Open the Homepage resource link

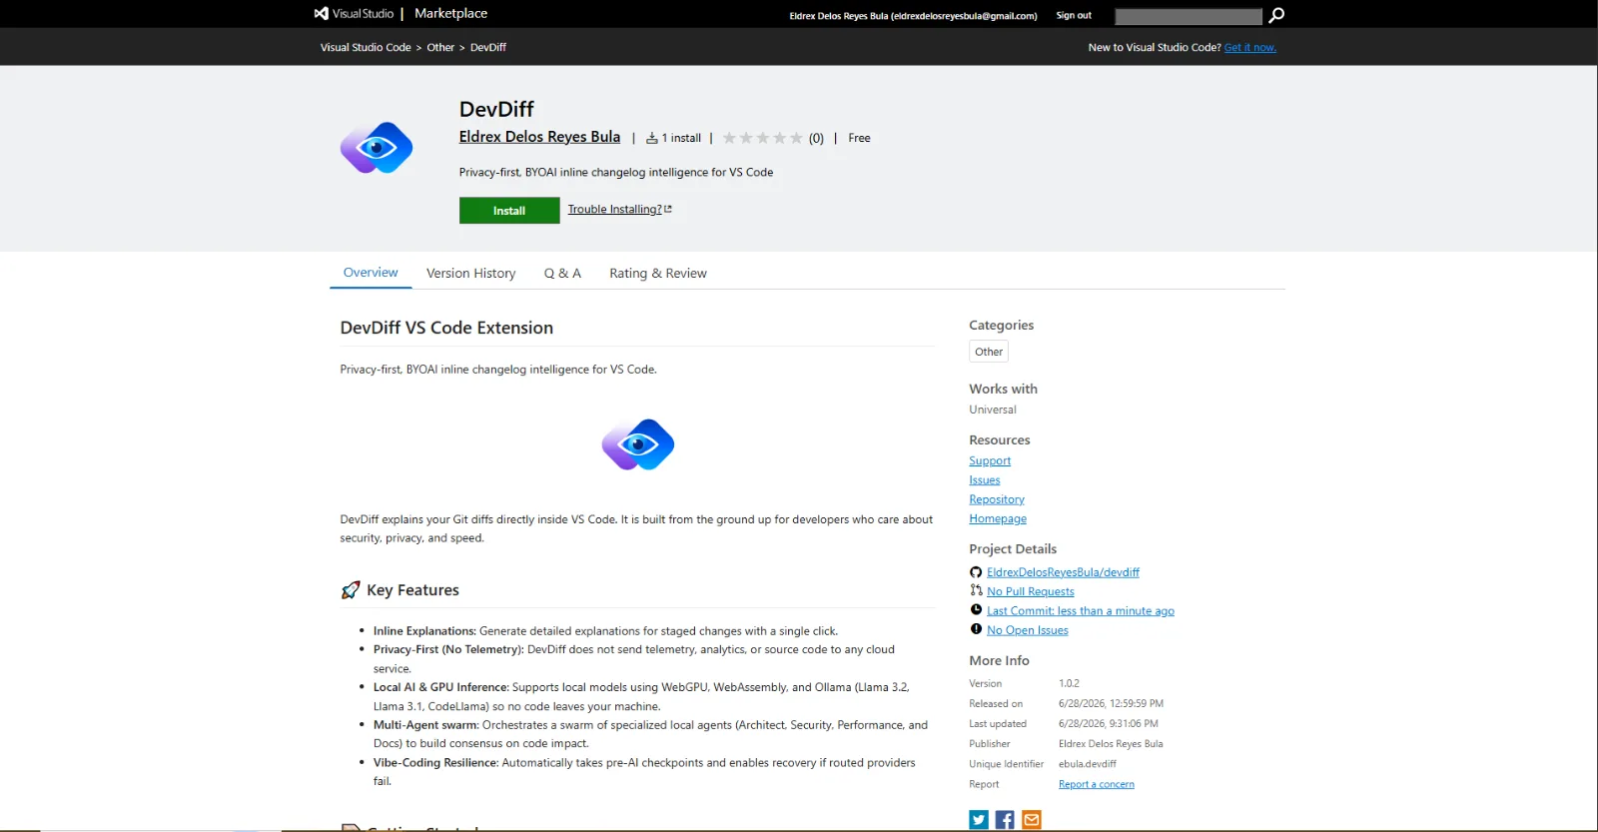click(x=998, y=518)
